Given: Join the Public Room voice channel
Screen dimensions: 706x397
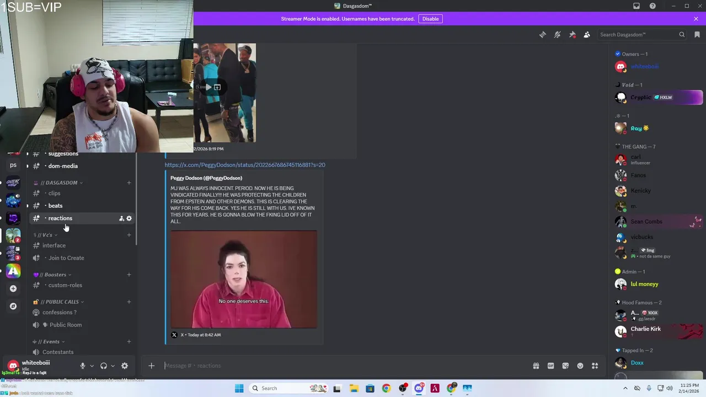Looking at the screenshot, I should coord(82,325).
